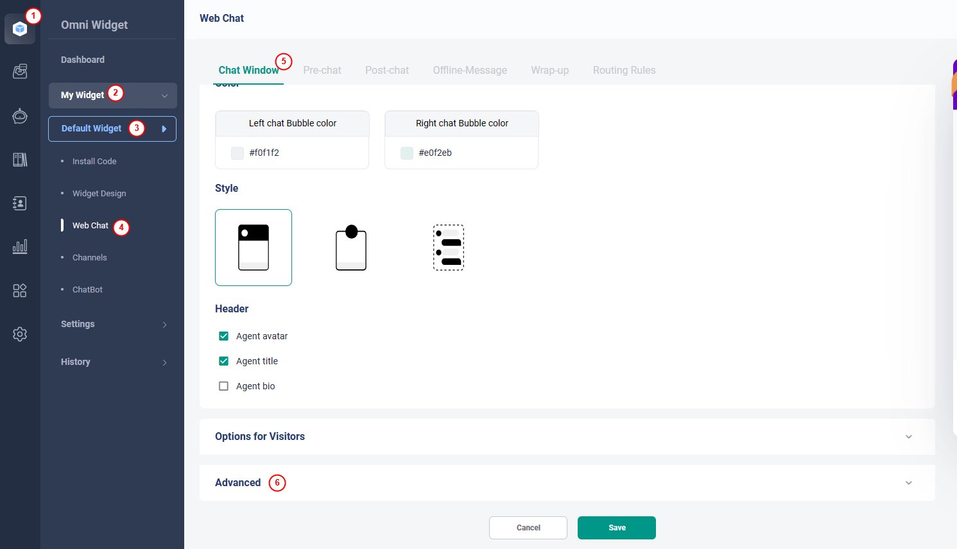Click the Cancel button
The height and width of the screenshot is (549, 957).
tap(528, 528)
